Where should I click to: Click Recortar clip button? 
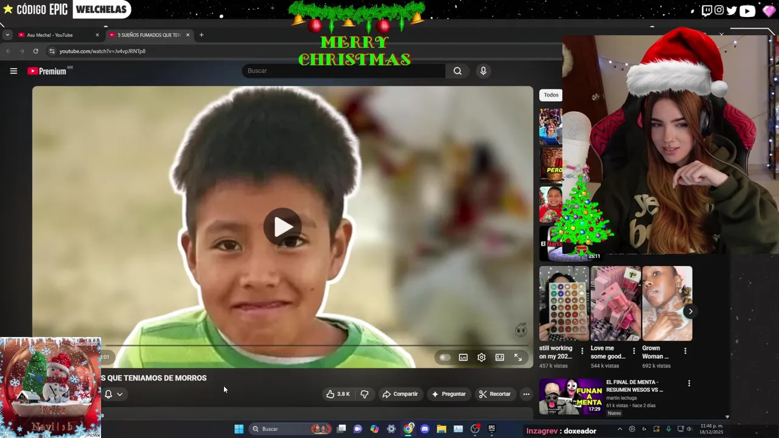tap(495, 394)
